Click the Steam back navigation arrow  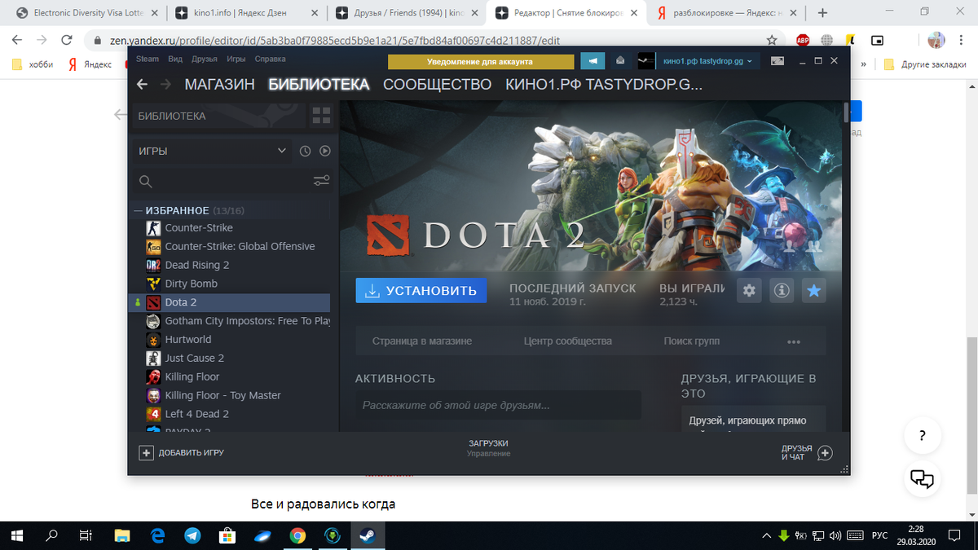[143, 84]
